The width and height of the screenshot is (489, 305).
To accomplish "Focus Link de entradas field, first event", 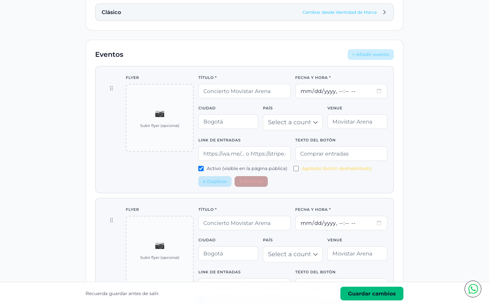I will point(244,154).
